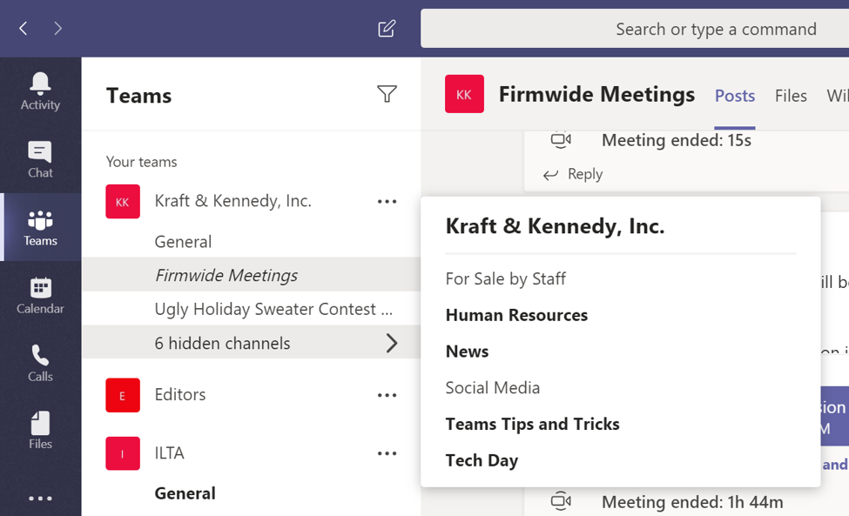The image size is (849, 516).
Task: Open Files in the left sidebar
Action: [x=40, y=431]
